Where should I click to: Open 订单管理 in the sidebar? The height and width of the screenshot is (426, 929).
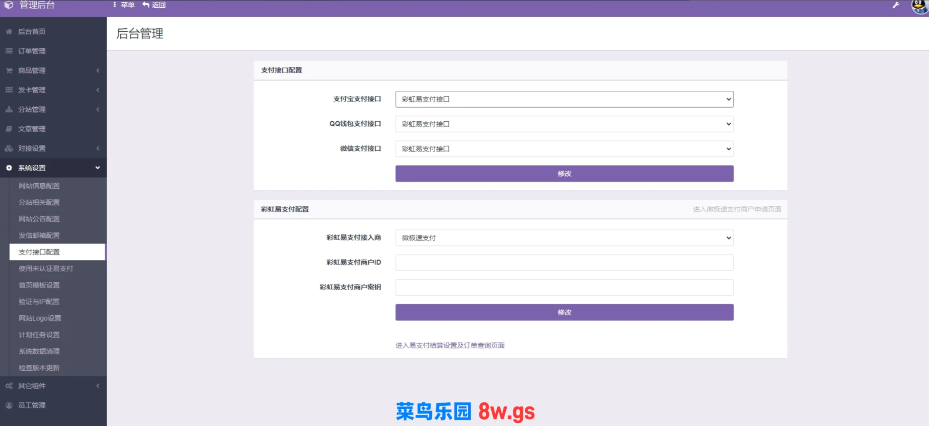(53, 51)
